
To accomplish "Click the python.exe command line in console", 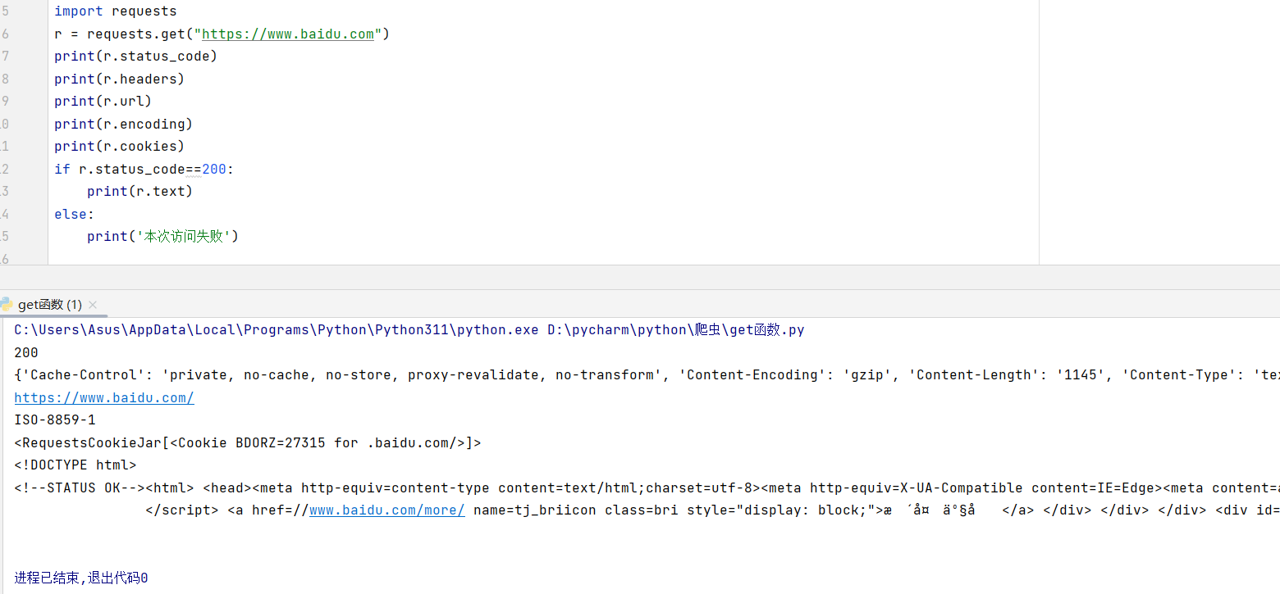I will (x=409, y=330).
